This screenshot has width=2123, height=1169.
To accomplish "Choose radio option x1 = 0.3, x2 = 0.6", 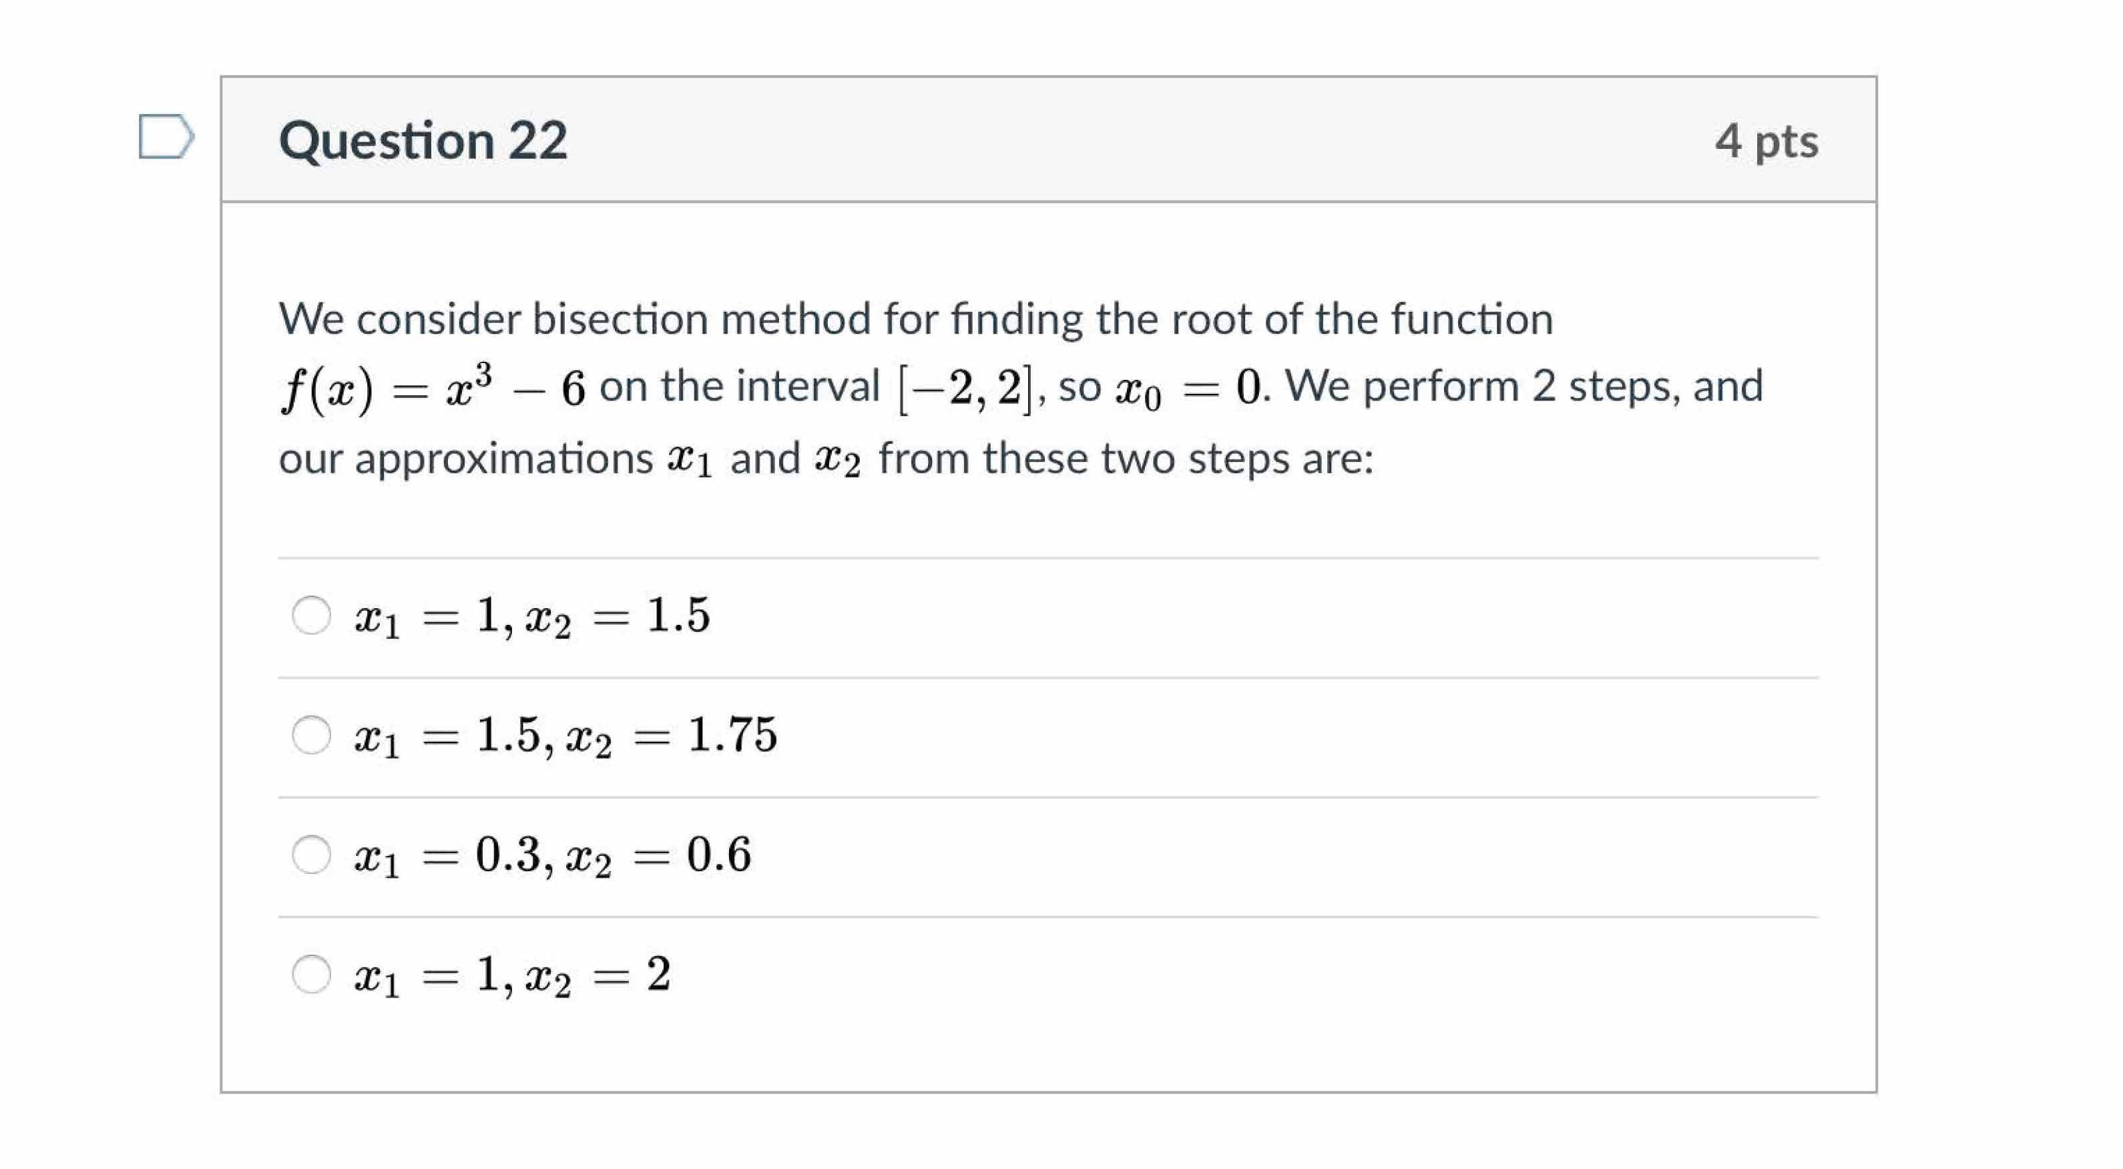I will 312,854.
